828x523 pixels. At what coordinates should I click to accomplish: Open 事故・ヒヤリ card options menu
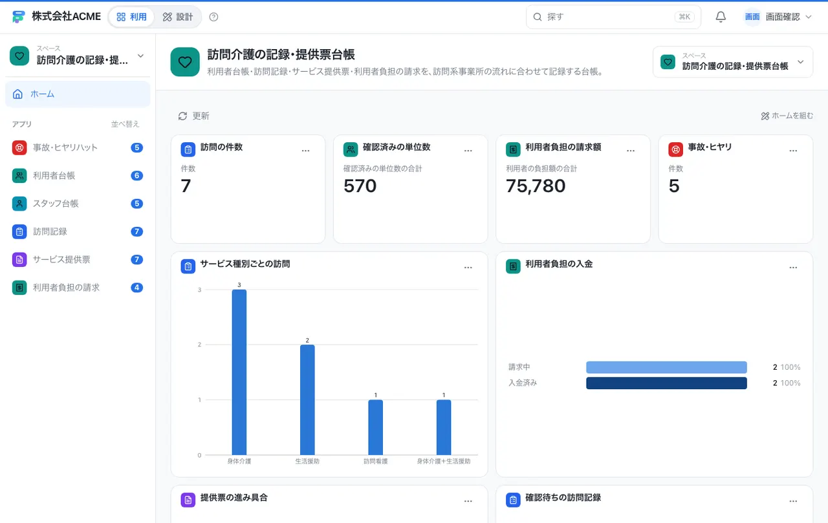(x=793, y=151)
